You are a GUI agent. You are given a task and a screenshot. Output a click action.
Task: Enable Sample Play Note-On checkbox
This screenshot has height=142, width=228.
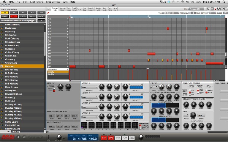pos(198,92)
